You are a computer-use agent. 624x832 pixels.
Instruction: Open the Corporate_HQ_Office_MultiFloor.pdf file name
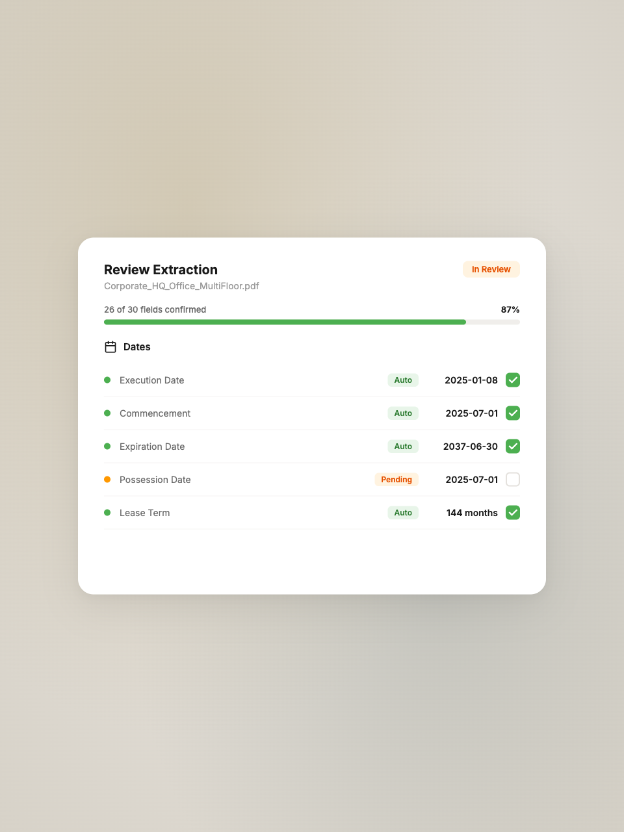coord(181,286)
